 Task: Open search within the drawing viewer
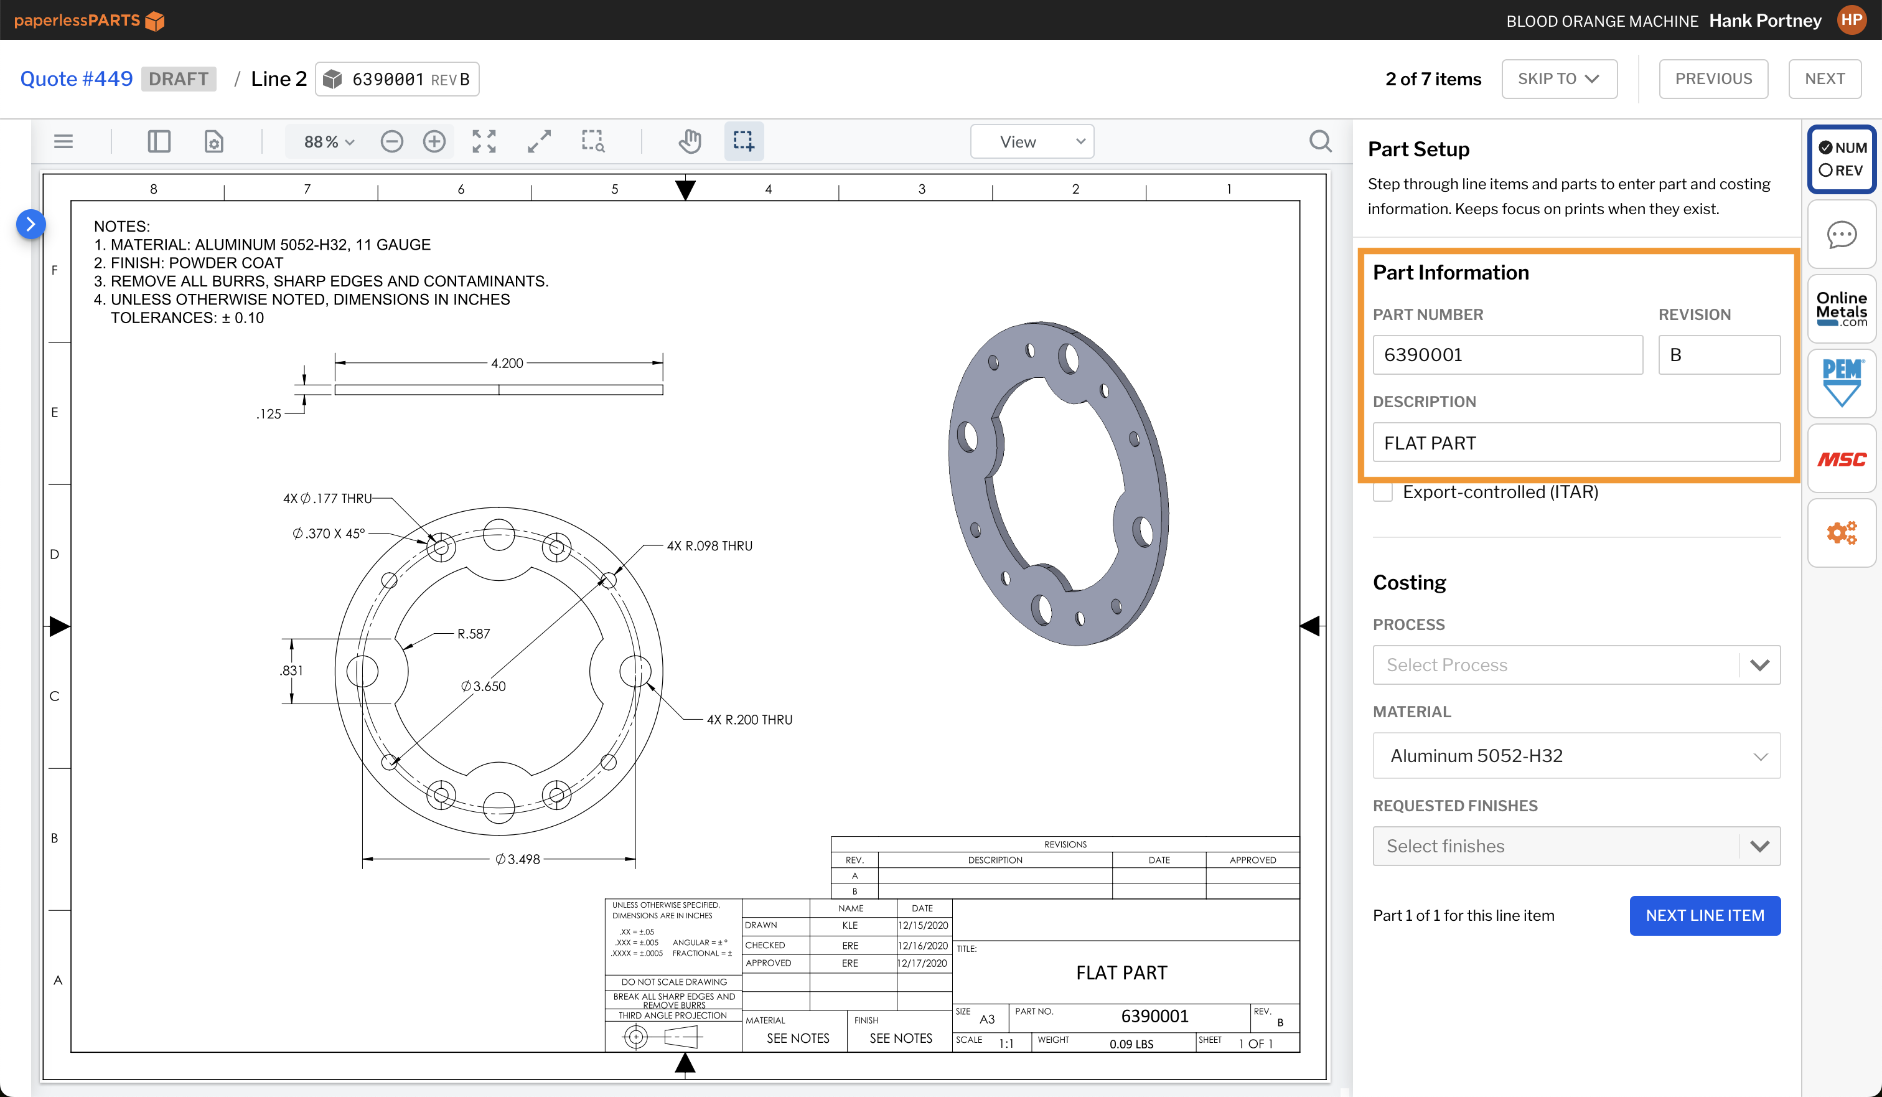[1321, 141]
